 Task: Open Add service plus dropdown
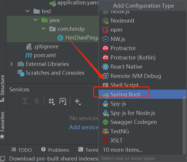(78, 102)
